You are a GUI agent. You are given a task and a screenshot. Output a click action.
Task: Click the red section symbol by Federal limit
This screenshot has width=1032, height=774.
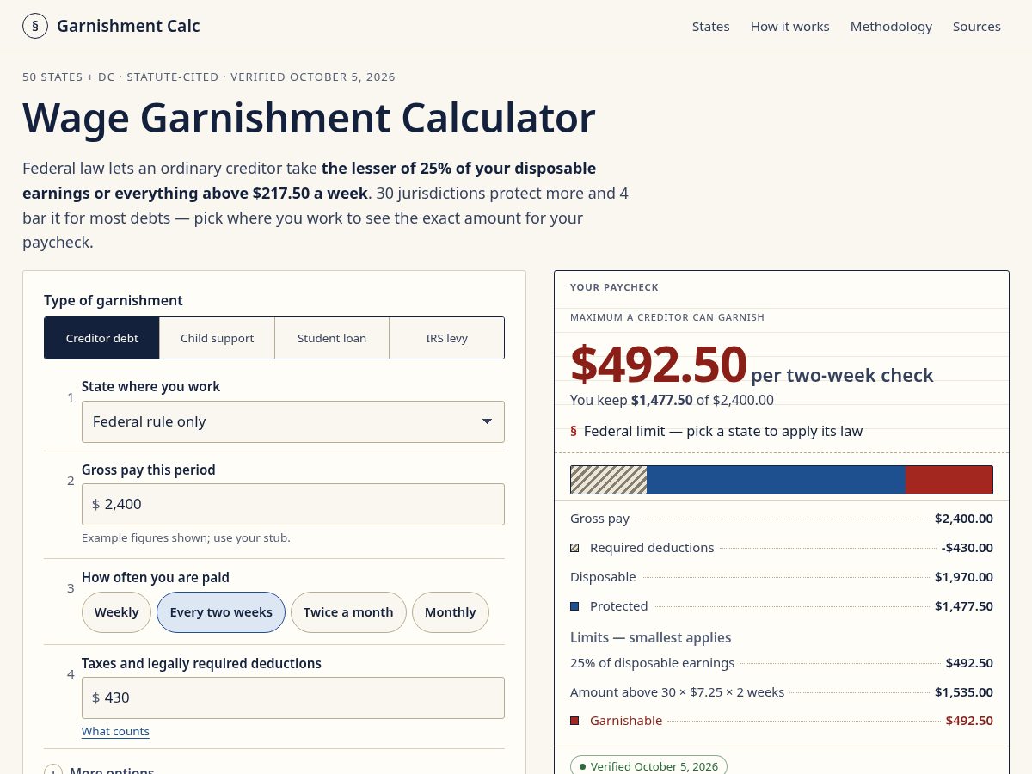coord(574,431)
